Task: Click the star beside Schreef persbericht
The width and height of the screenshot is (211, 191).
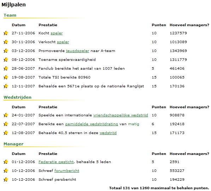Action: [6, 180]
